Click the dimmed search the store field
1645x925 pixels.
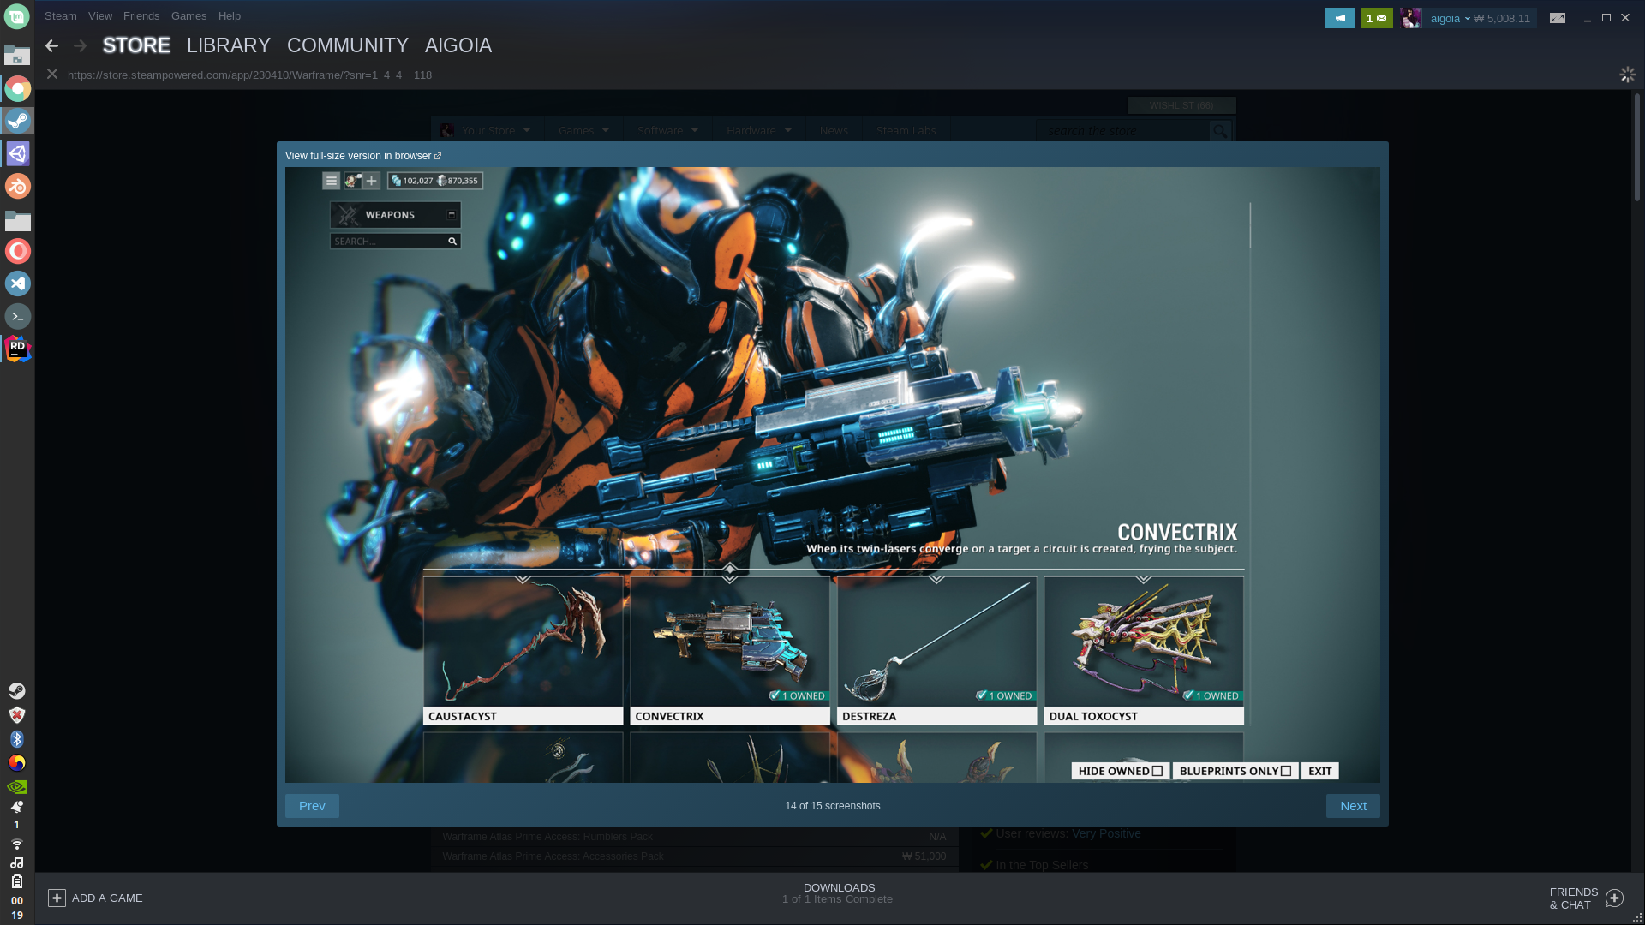click(x=1122, y=130)
